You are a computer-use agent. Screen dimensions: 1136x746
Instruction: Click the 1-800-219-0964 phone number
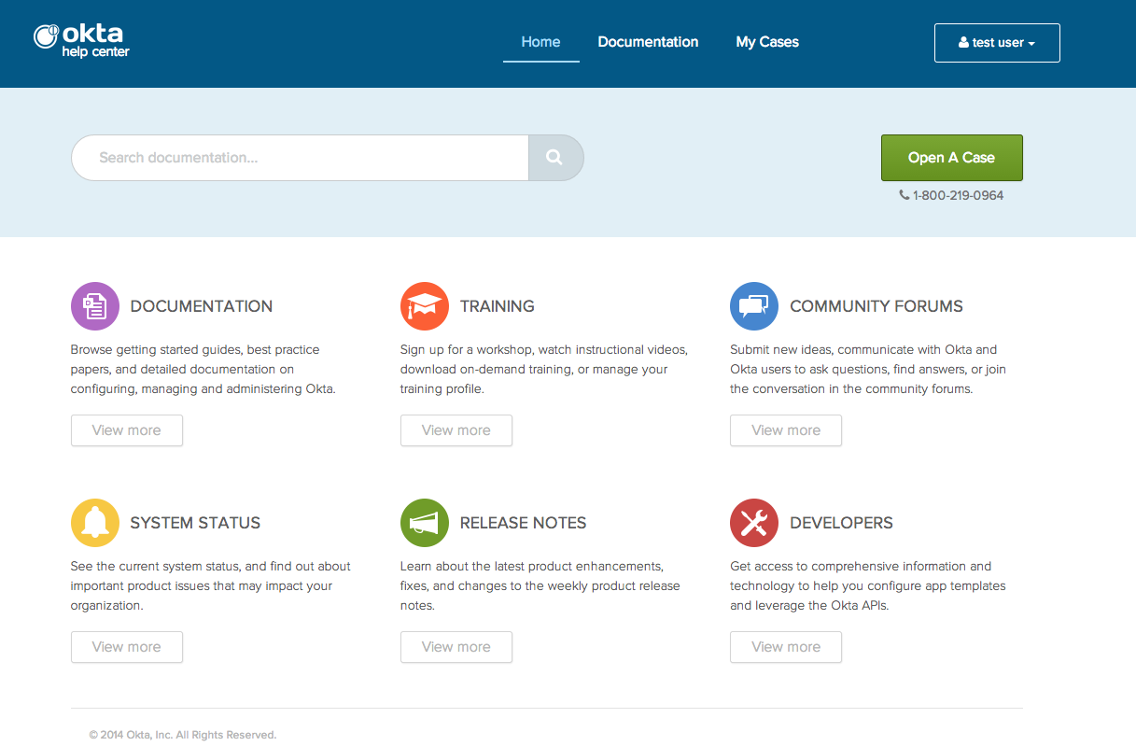tap(958, 196)
